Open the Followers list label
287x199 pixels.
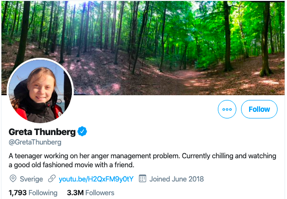click(99, 193)
